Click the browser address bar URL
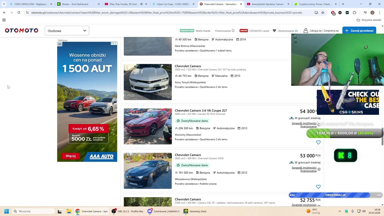Image resolution: width=384 pixels, height=216 pixels. click(166, 13)
